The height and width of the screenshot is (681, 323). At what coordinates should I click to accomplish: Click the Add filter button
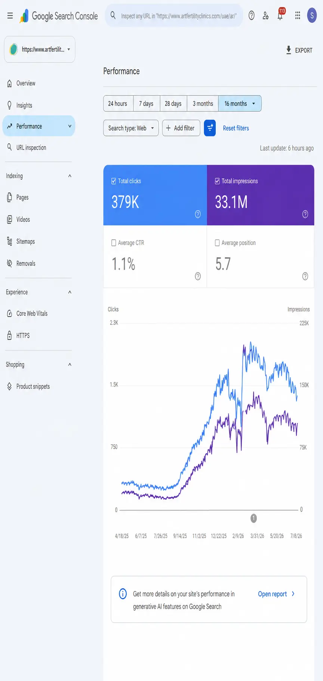(x=181, y=128)
